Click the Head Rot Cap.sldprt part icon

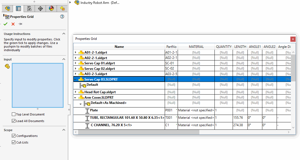[81, 92]
